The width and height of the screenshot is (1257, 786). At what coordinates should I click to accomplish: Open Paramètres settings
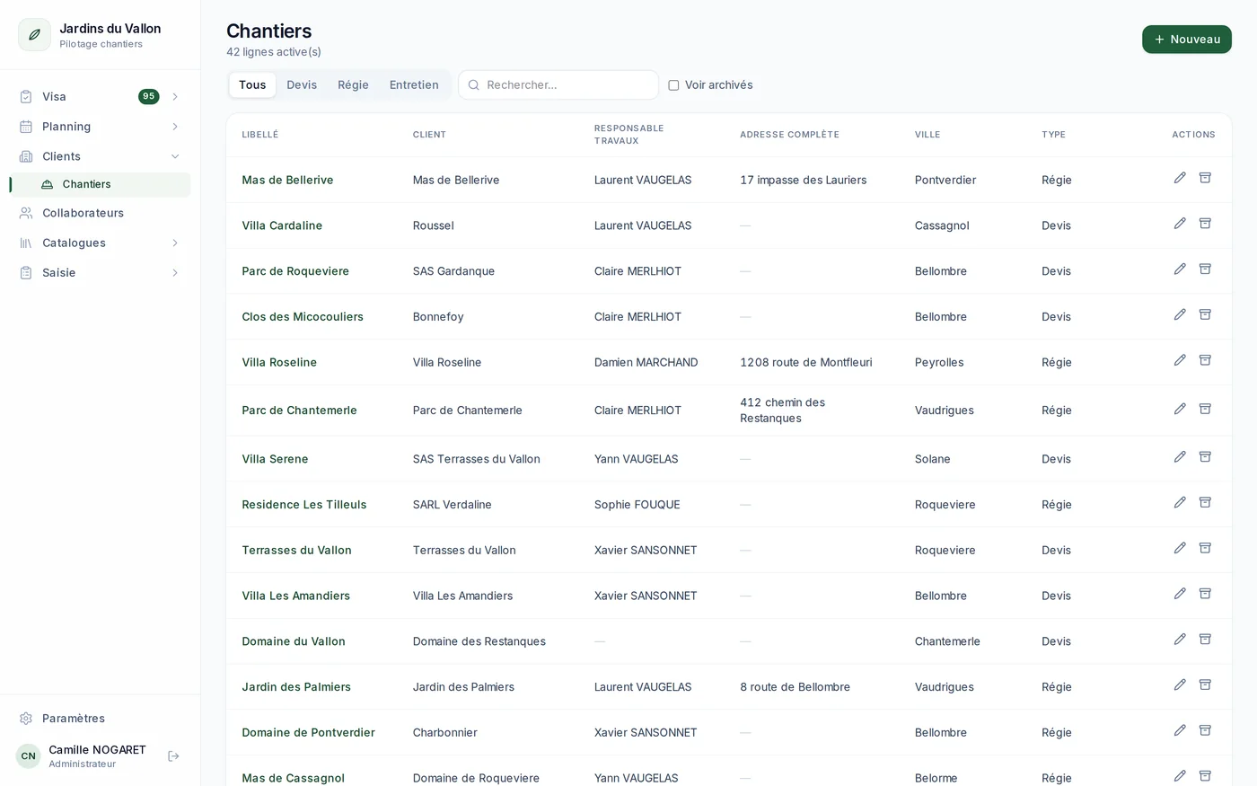pyautogui.click(x=100, y=719)
